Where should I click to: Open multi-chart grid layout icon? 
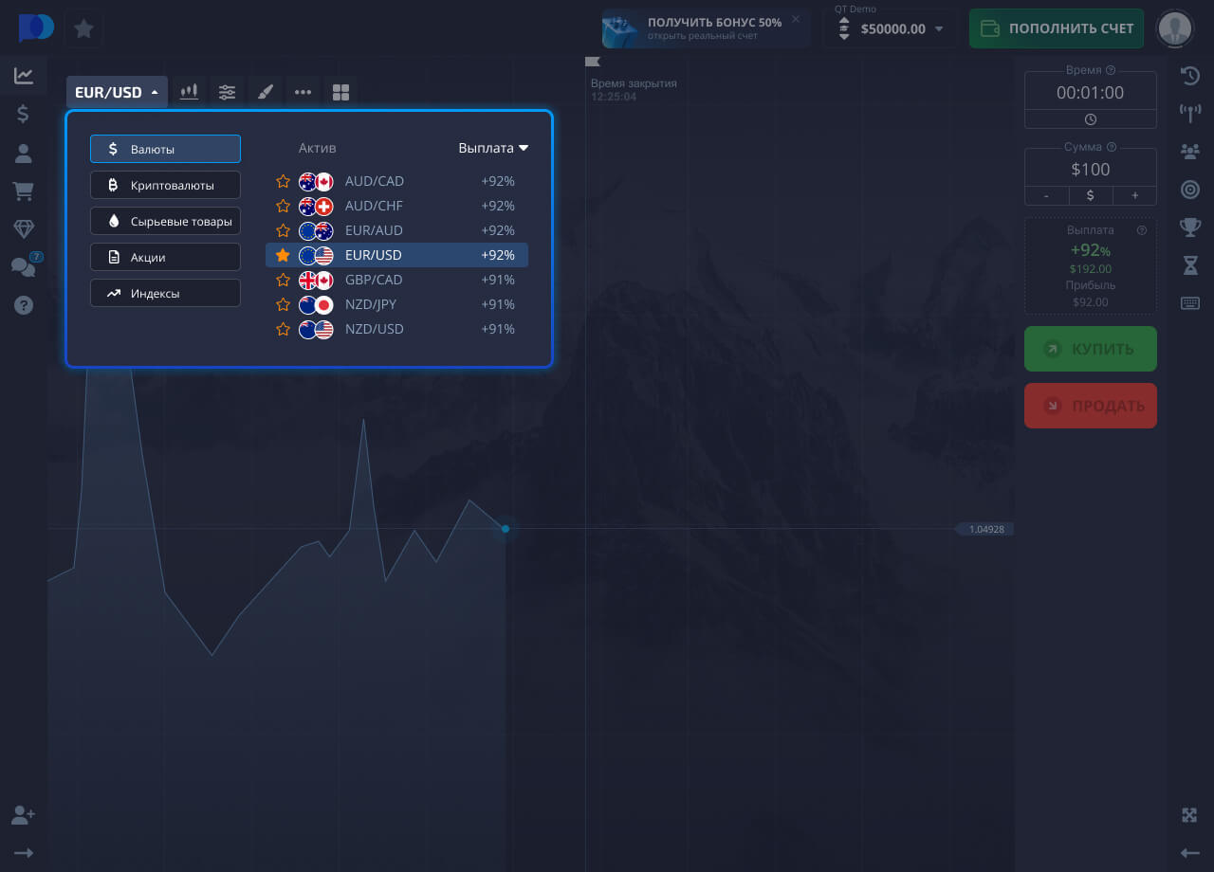pos(340,92)
